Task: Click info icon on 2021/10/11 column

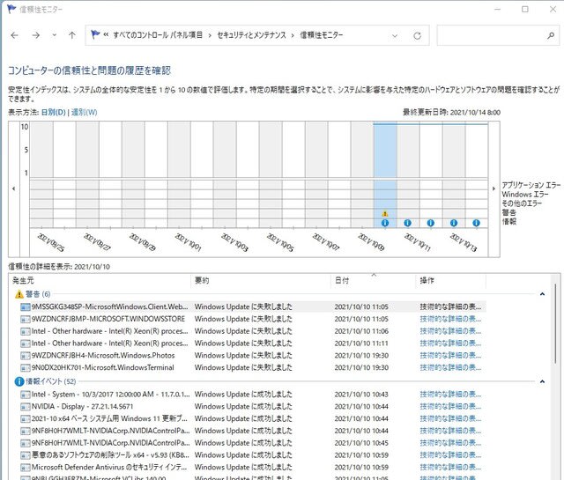Action: (x=407, y=223)
